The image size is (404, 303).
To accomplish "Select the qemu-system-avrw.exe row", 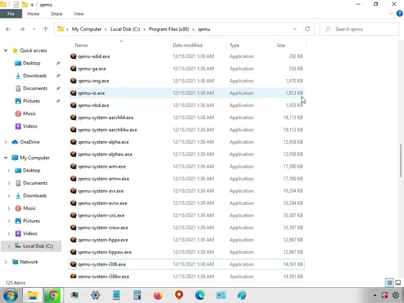I will point(187,203).
